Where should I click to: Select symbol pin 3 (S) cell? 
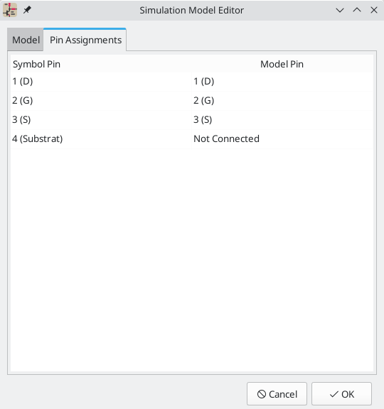tap(101, 120)
